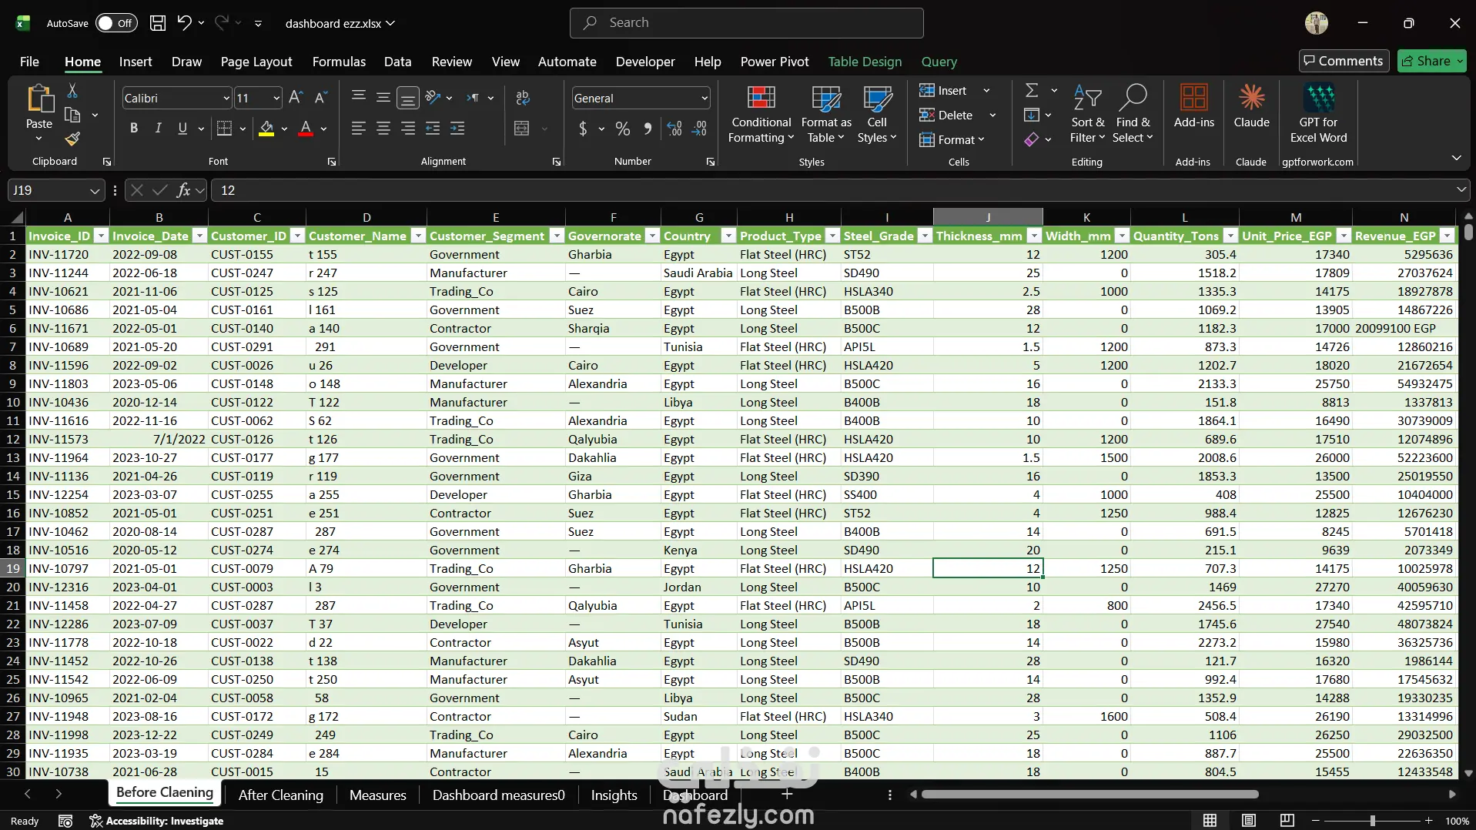Screen dimensions: 1476x830
Task: Click Format as Table button
Action: coord(826,113)
